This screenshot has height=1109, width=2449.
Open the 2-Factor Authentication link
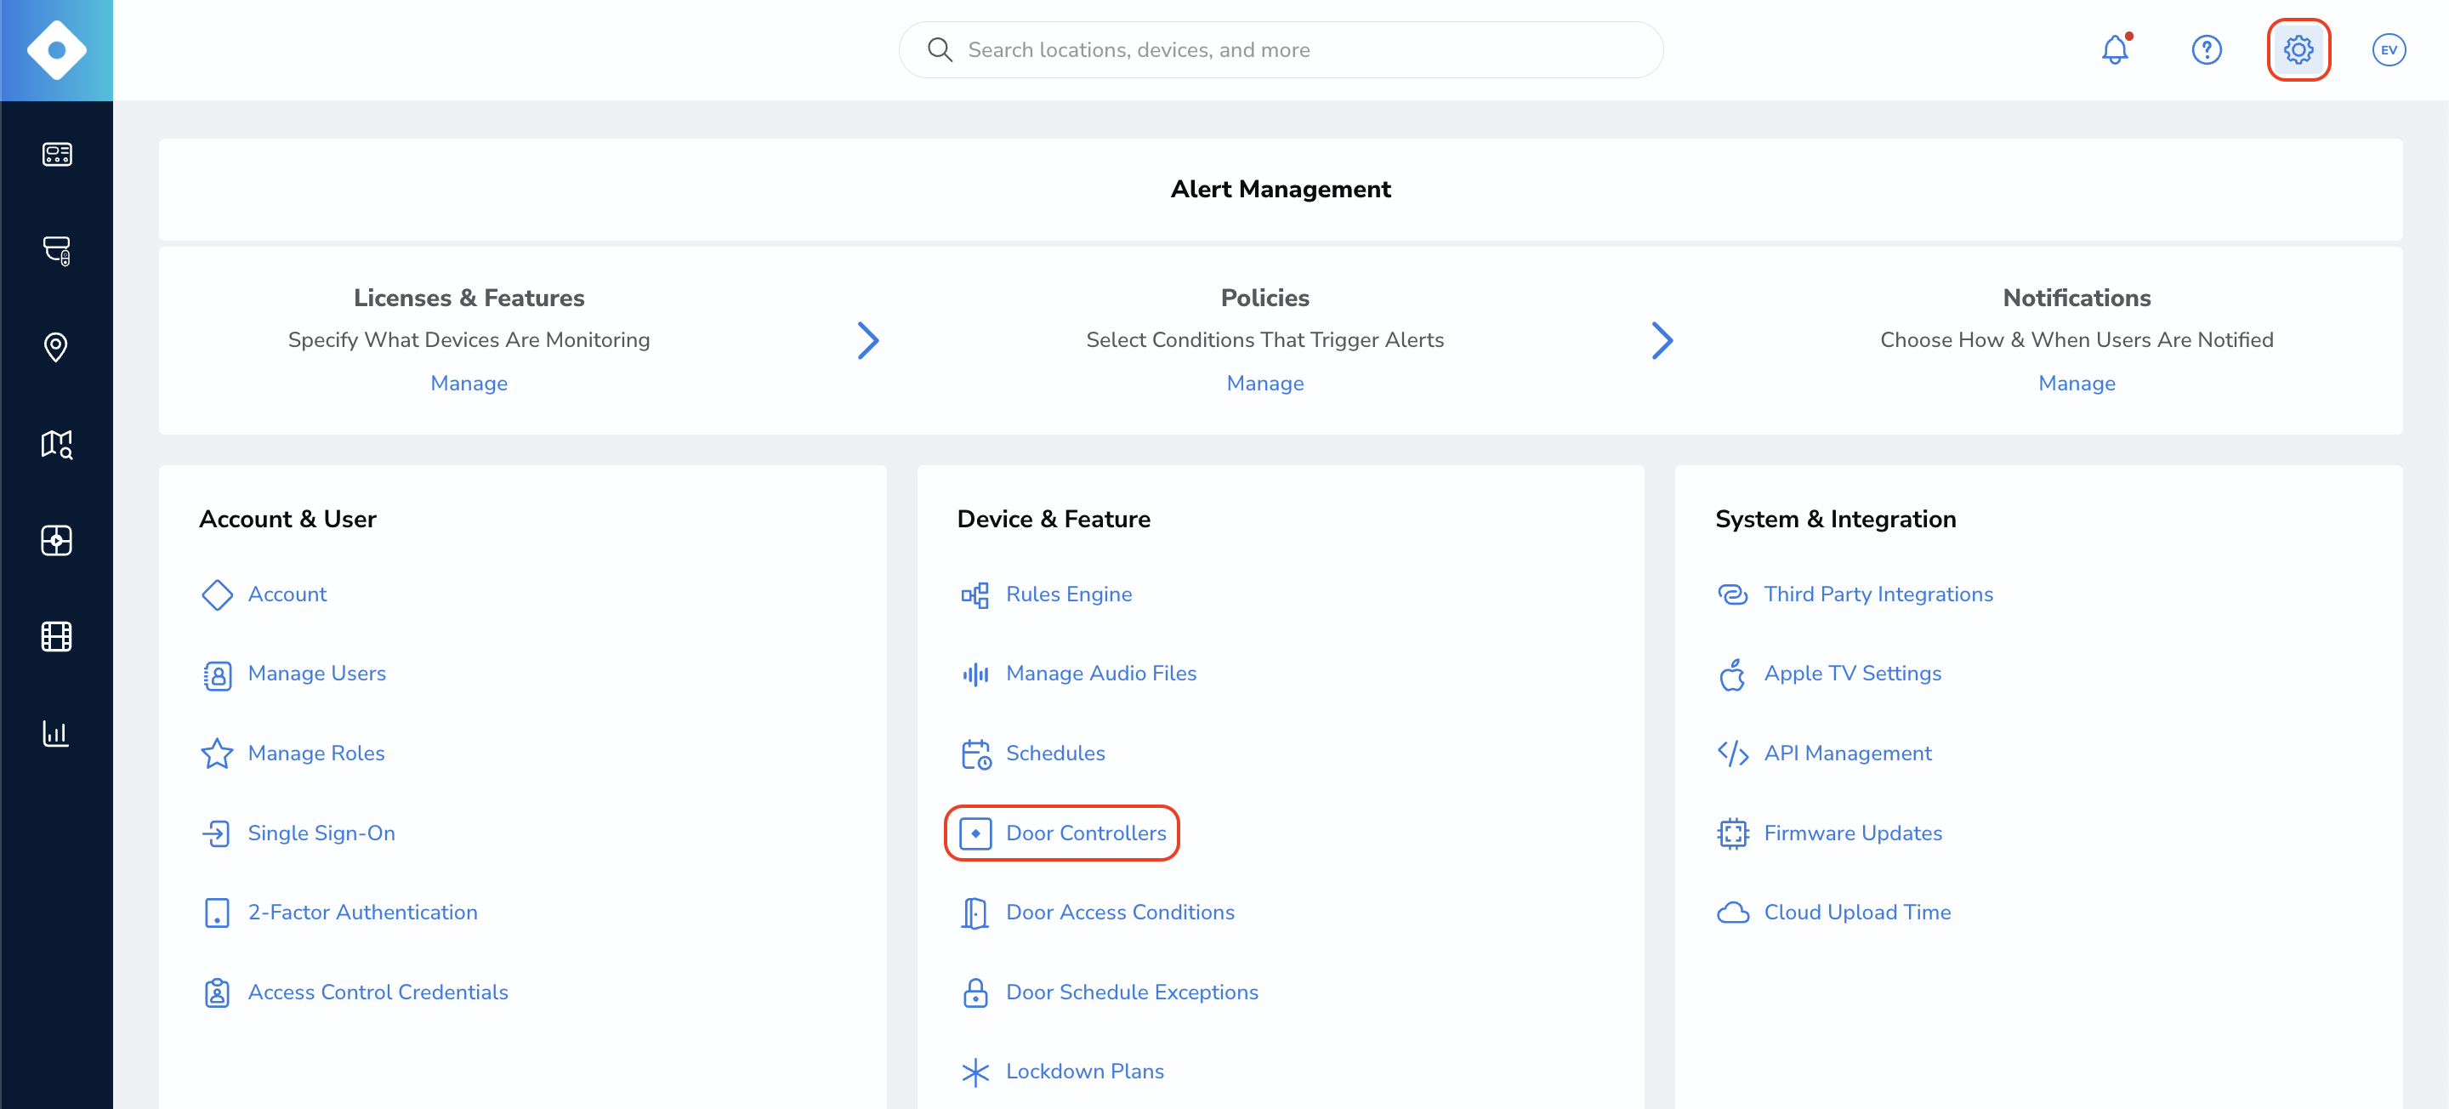[x=362, y=913]
